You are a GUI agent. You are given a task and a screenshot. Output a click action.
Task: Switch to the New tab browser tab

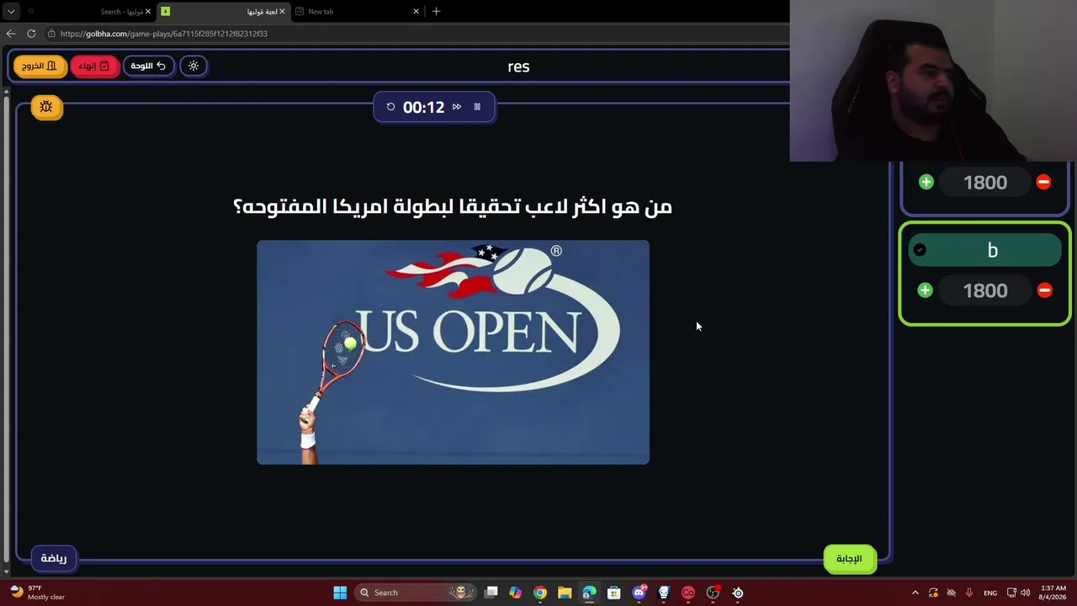click(357, 12)
